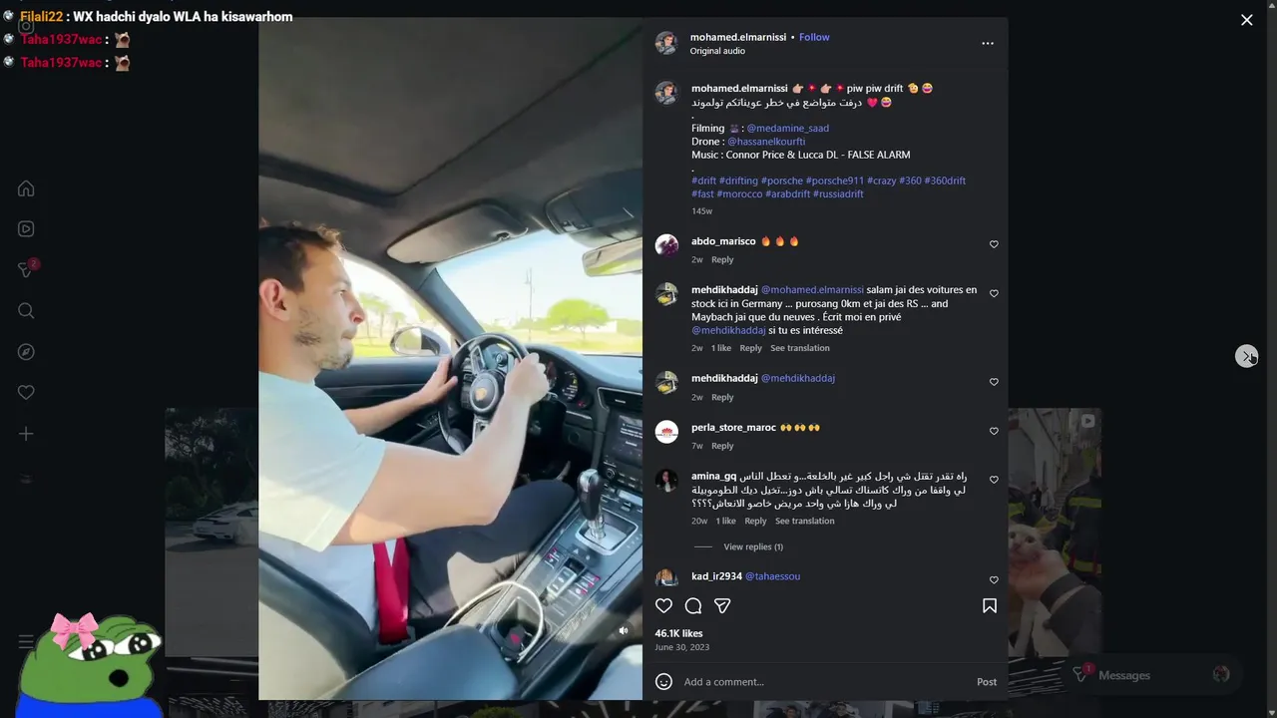This screenshot has height=718, width=1277.
Task: Like the post with the heart icon
Action: 663,605
